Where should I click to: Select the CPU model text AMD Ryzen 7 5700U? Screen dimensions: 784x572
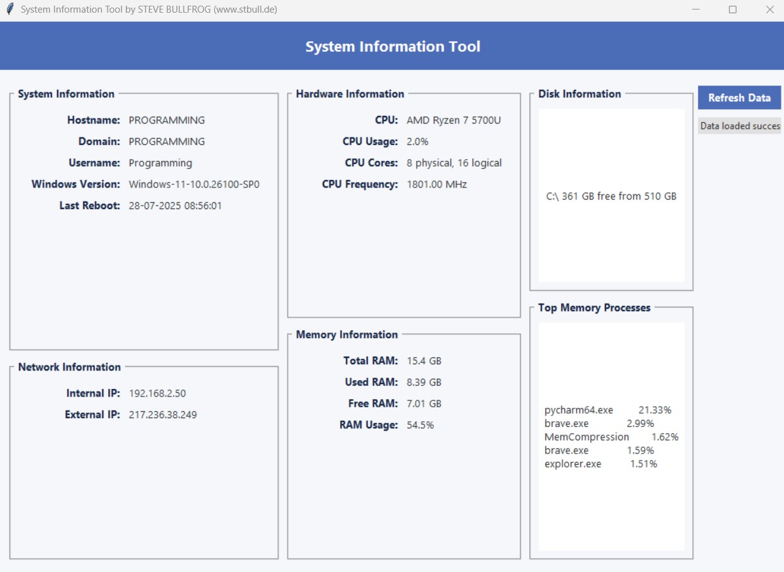[x=453, y=120]
